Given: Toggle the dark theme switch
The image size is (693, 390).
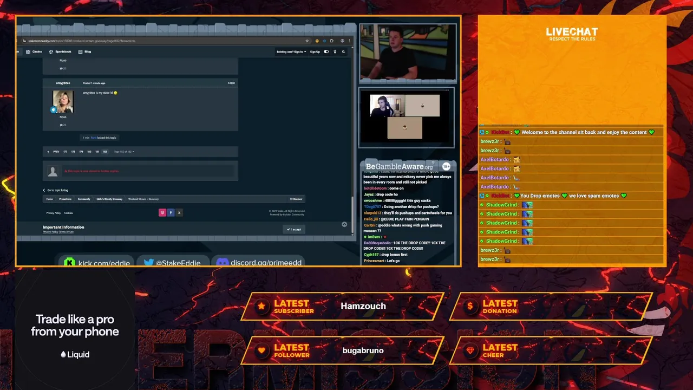Looking at the screenshot, I should pos(326,51).
